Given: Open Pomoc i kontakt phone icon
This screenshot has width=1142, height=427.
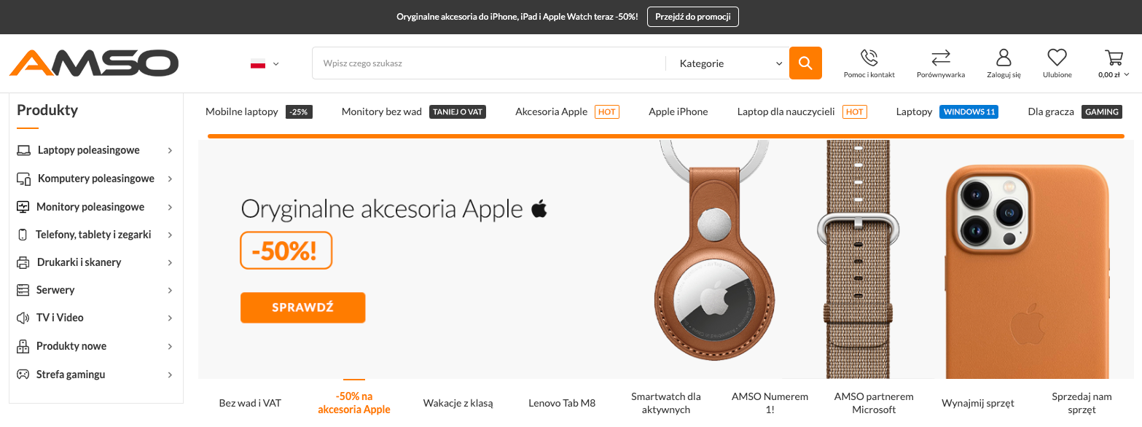Looking at the screenshot, I should tap(869, 58).
